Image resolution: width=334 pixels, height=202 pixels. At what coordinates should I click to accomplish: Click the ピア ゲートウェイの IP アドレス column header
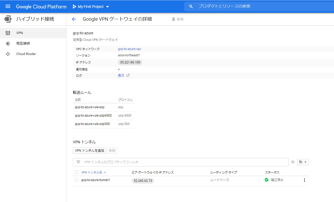point(153,172)
